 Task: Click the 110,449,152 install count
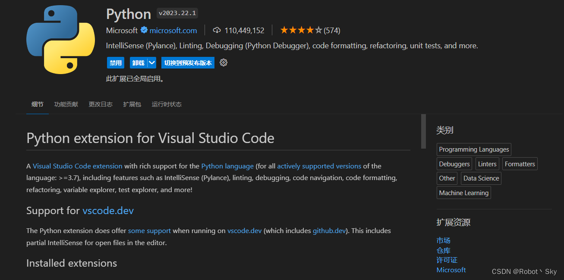tap(244, 31)
